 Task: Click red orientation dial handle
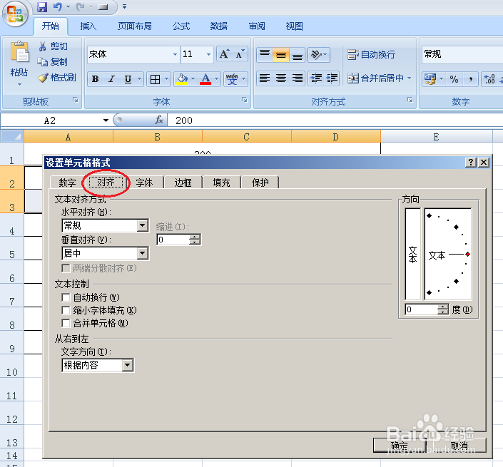click(468, 254)
